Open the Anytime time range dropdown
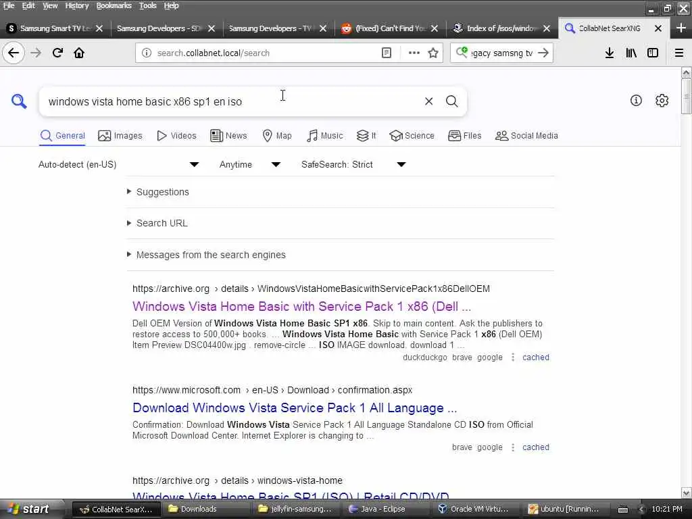The width and height of the screenshot is (692, 519). [x=250, y=164]
